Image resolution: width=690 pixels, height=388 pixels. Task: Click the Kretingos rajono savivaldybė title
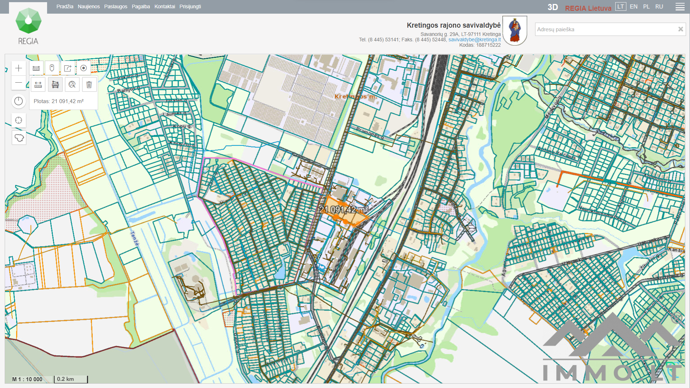click(x=454, y=25)
